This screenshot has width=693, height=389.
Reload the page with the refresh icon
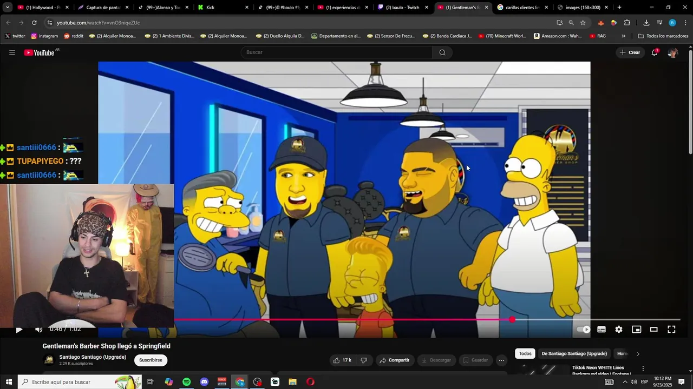34,23
